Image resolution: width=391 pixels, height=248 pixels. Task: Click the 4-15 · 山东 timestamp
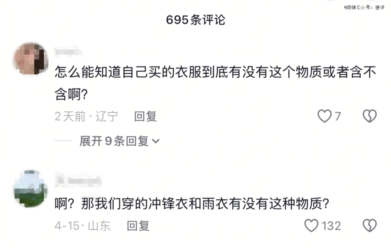pos(83,226)
